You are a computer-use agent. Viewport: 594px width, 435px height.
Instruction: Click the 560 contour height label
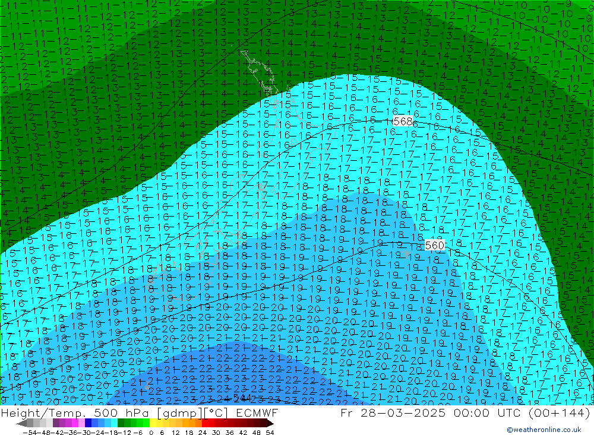click(x=435, y=245)
